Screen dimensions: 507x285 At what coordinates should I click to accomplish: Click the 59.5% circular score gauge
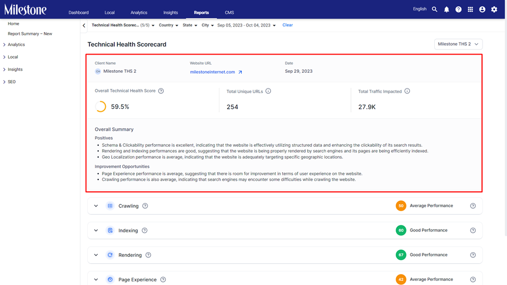[100, 107]
